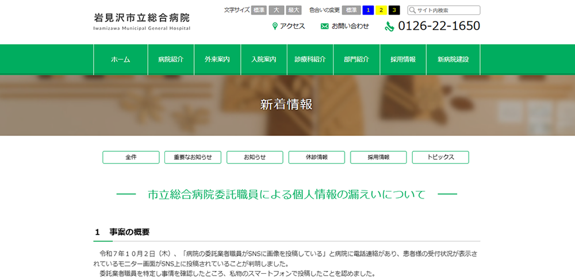
Task: Click the magnifier icon in site search
Action: pos(412,10)
